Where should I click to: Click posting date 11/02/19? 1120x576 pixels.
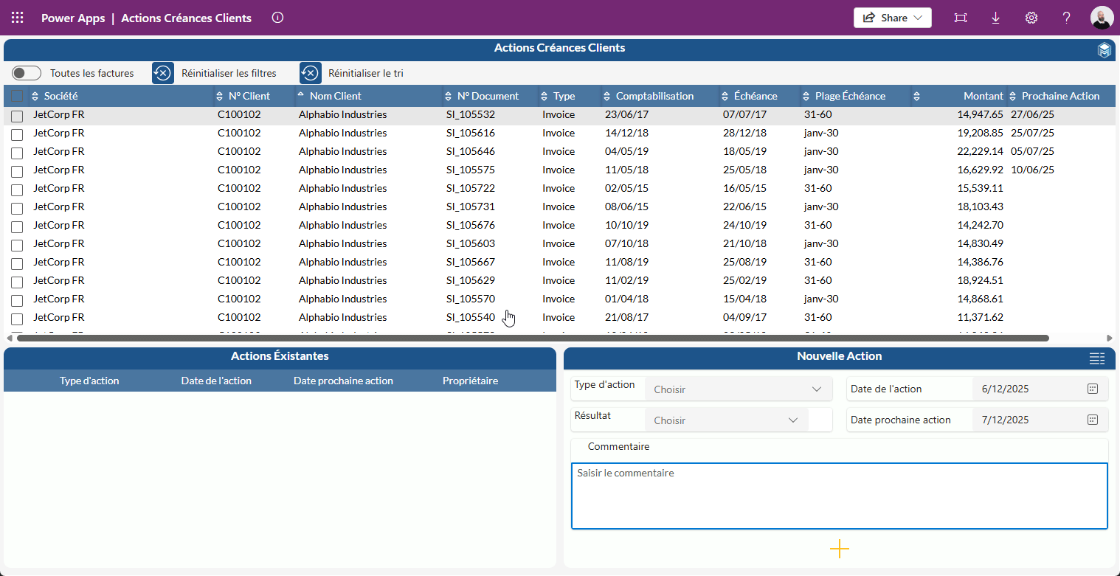[x=626, y=280]
